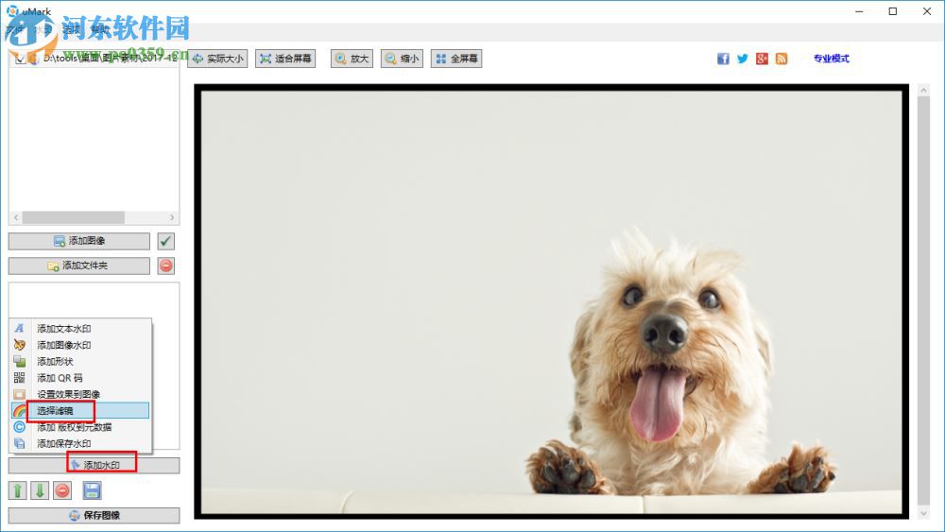Switch to 全屏幕 fullscreen view
Viewport: 945px width, 532px height.
pos(456,59)
